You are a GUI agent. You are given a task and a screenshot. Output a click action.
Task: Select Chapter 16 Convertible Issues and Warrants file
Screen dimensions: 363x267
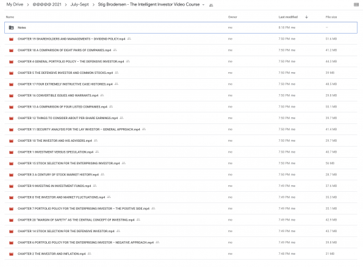point(58,95)
